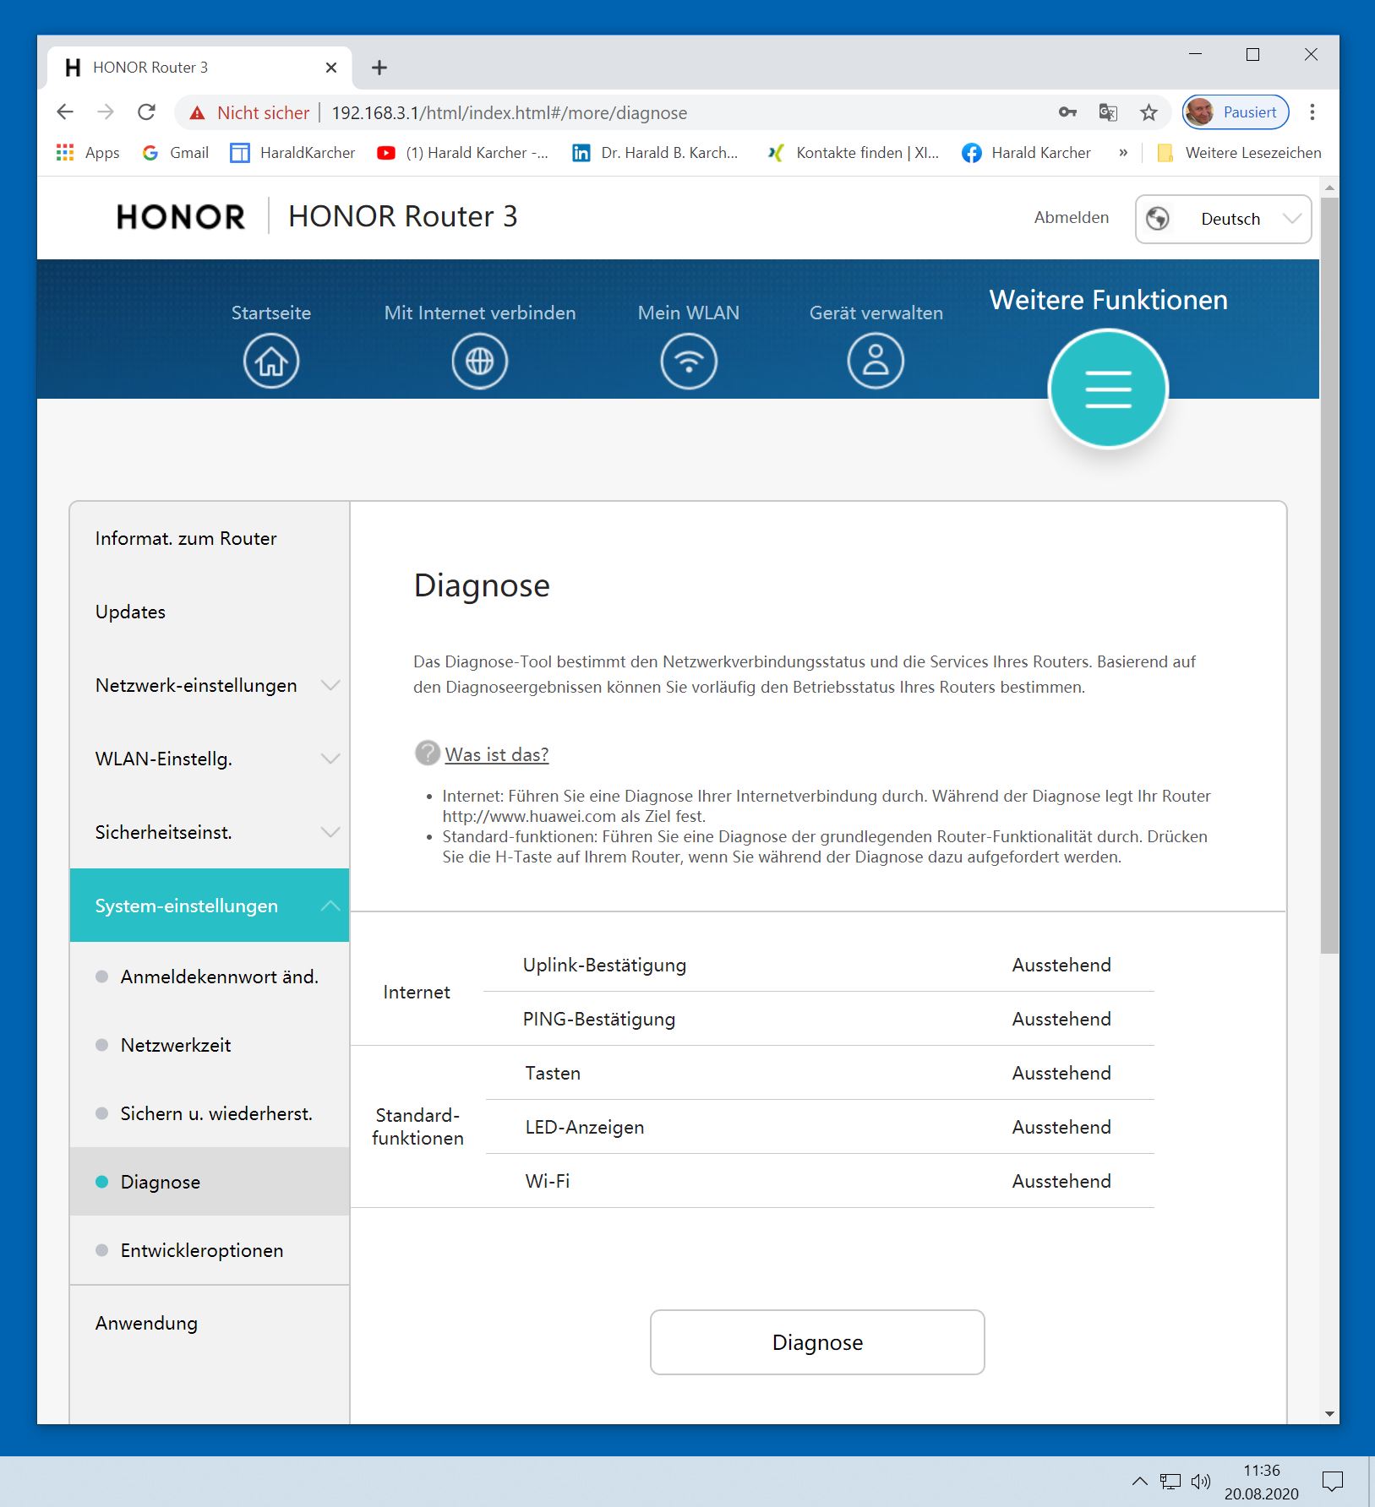Image resolution: width=1375 pixels, height=1507 pixels.
Task: Click the Tasten row label
Action: 553,1073
